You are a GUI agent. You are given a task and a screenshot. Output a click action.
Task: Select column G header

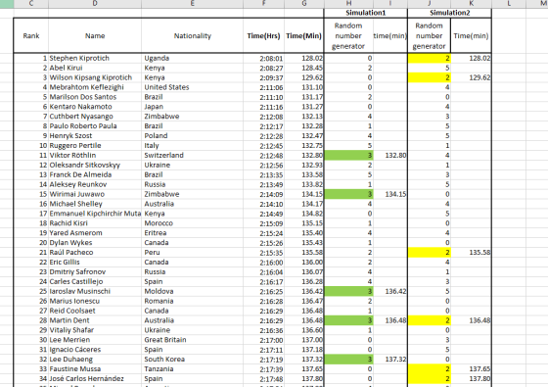(304, 4)
